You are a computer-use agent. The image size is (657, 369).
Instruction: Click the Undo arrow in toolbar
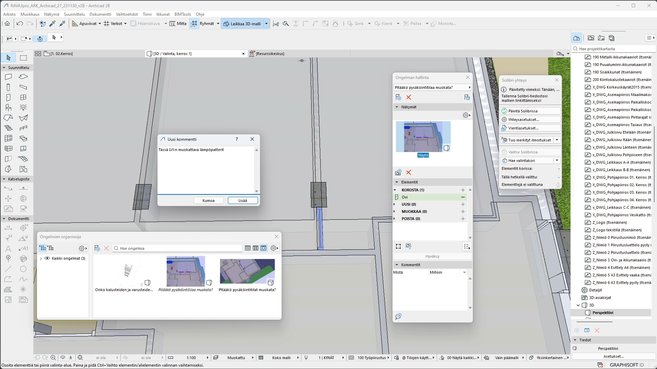pos(20,24)
